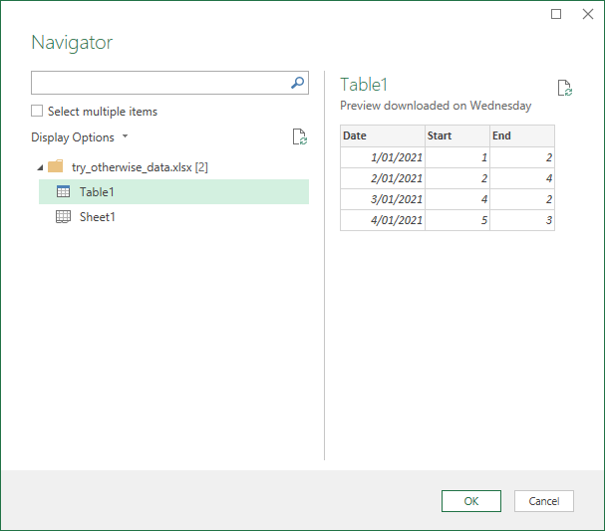605x531 pixels.
Task: Close the Navigator dialog
Action: [588, 14]
